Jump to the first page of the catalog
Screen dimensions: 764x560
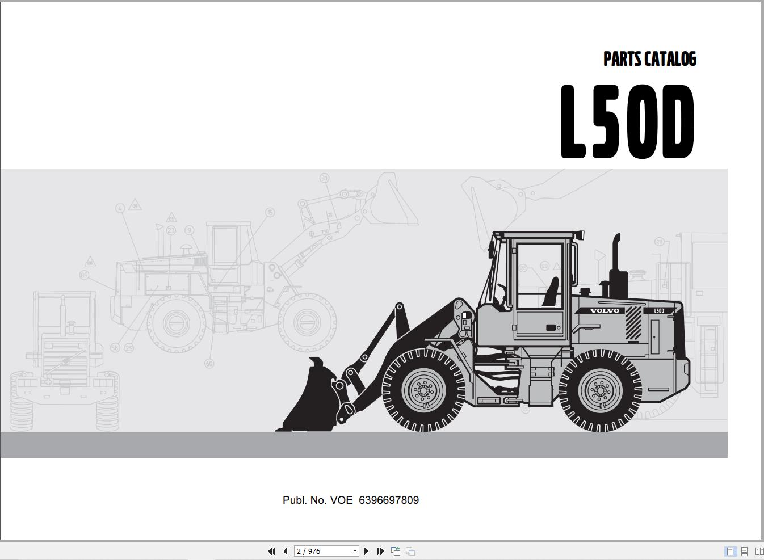point(272,551)
